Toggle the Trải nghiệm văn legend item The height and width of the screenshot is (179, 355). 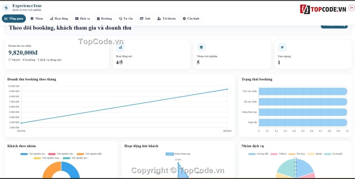(61, 154)
